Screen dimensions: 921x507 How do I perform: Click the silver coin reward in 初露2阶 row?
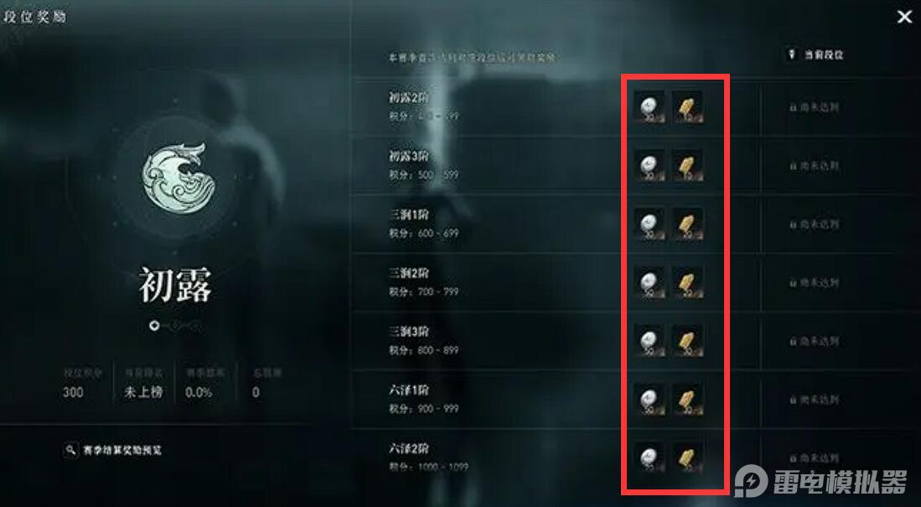point(649,107)
